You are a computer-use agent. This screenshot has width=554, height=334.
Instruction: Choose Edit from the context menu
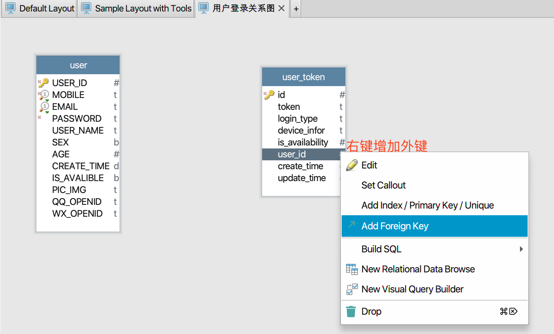coord(434,165)
